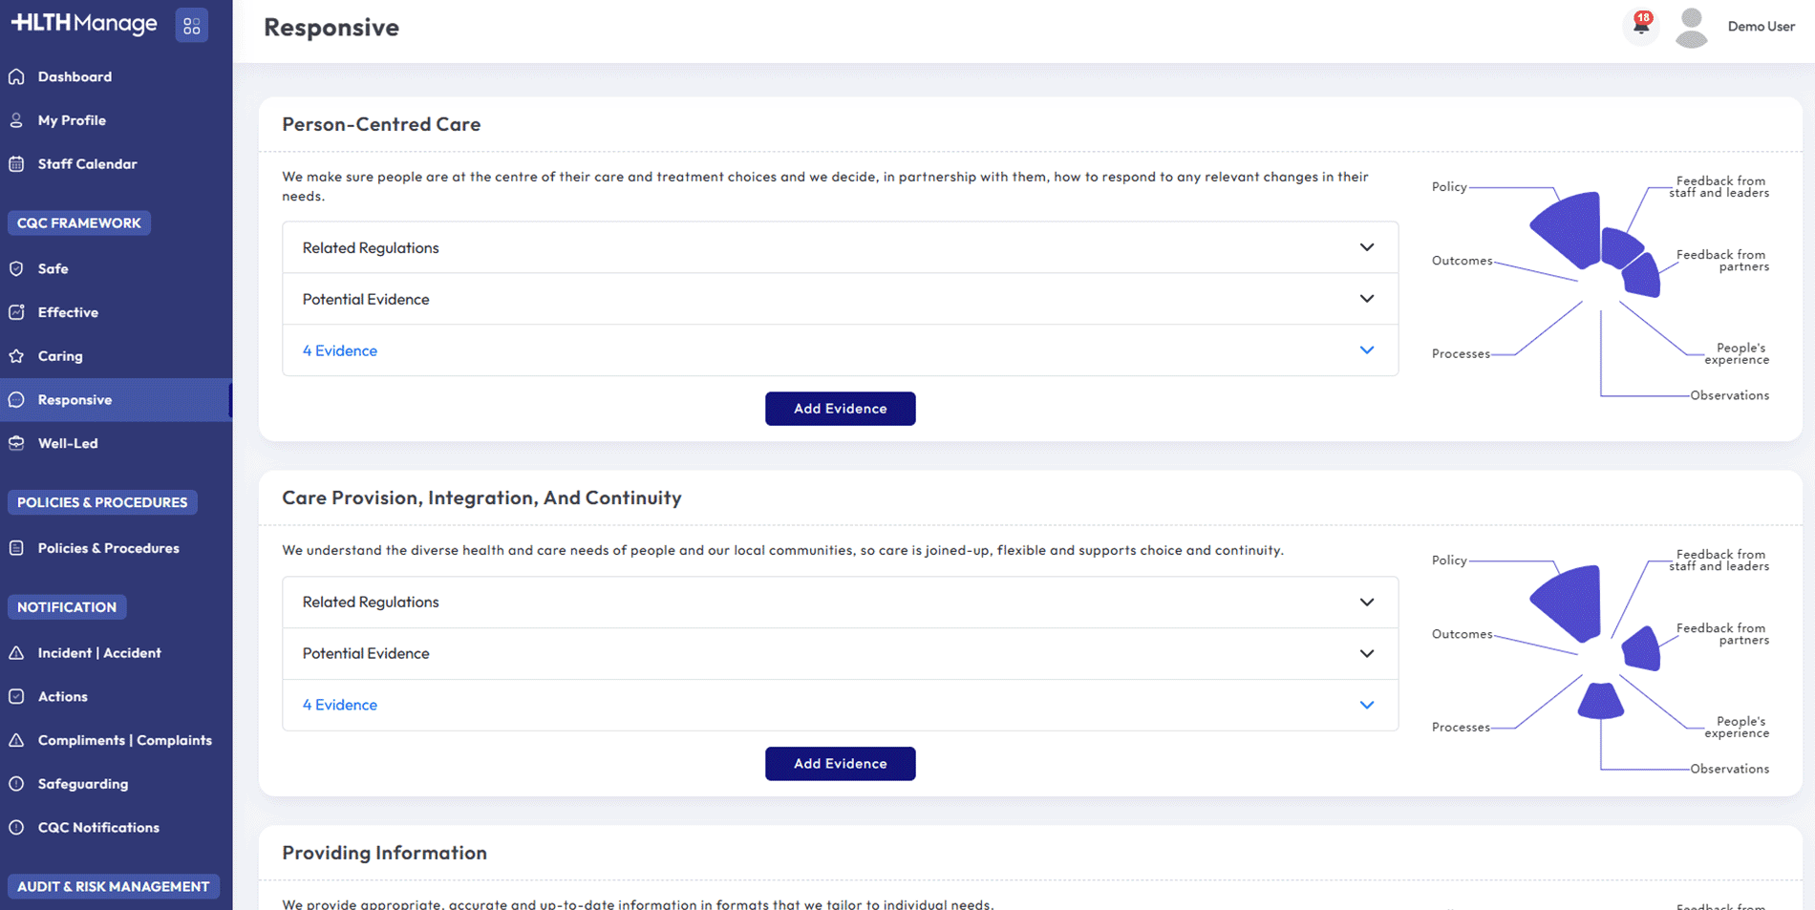Click the grid menu icon beside the logo
This screenshot has height=910, width=1815.
point(191,26)
